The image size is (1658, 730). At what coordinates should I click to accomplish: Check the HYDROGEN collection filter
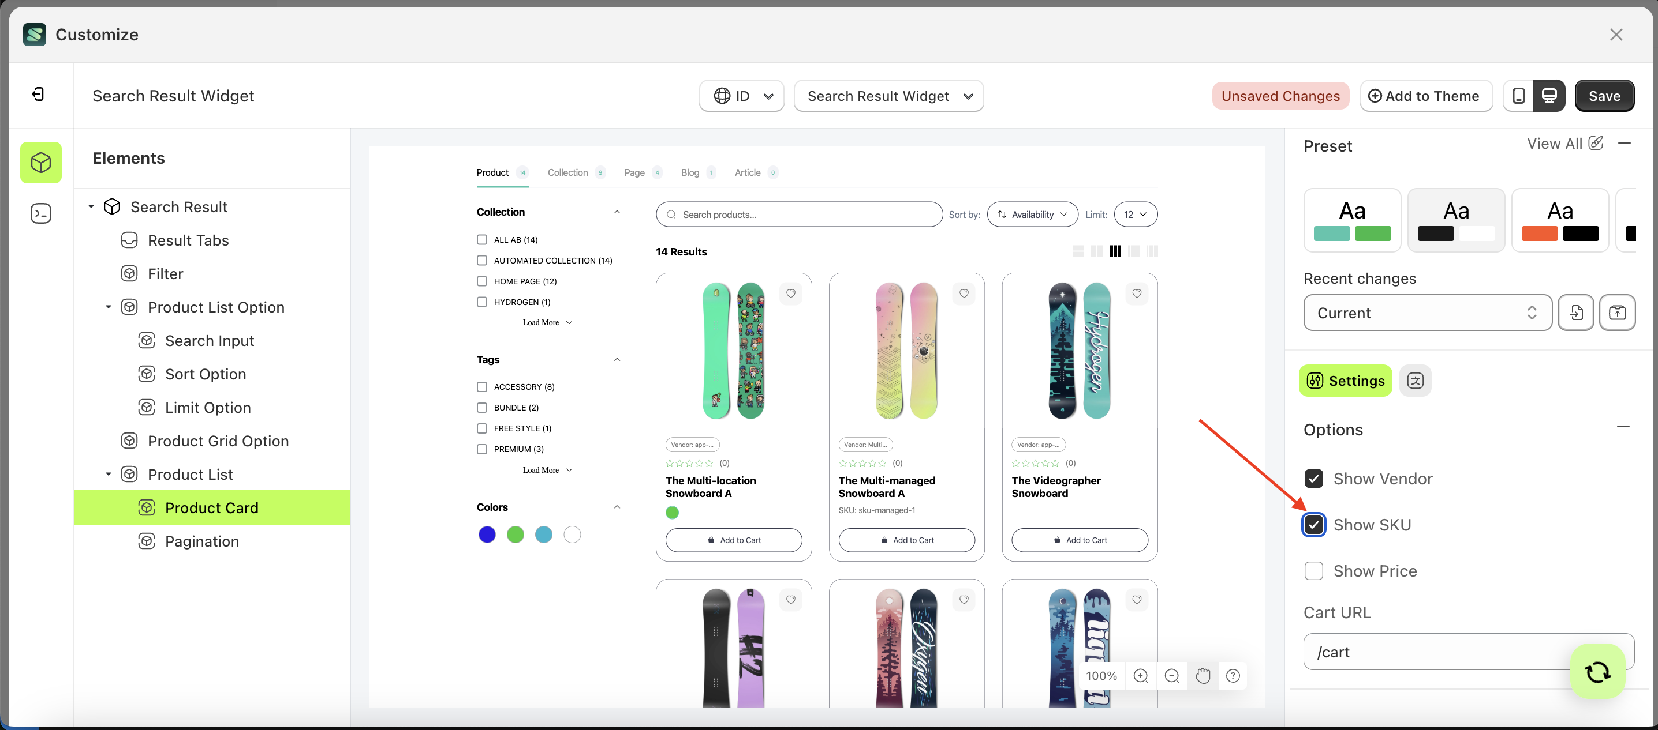click(x=482, y=302)
